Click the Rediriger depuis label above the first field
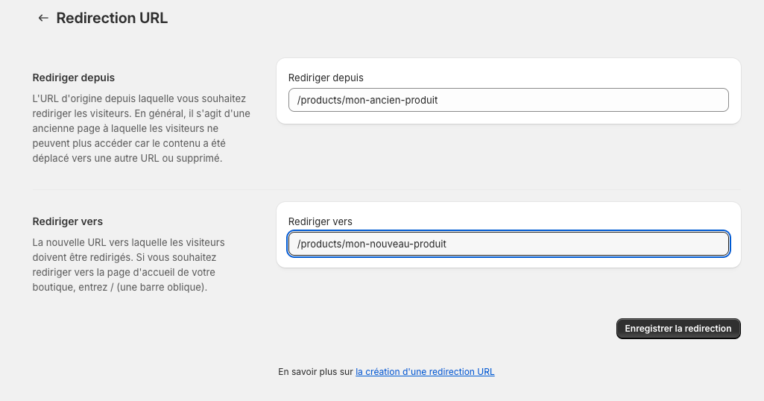Image resolution: width=764 pixels, height=401 pixels. (x=326, y=78)
